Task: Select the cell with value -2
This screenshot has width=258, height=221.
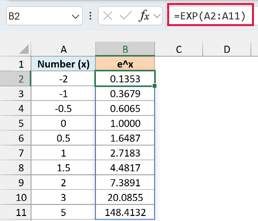Action: 63,79
